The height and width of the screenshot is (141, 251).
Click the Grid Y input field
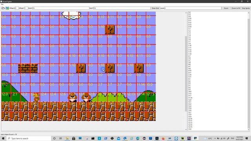122,8
